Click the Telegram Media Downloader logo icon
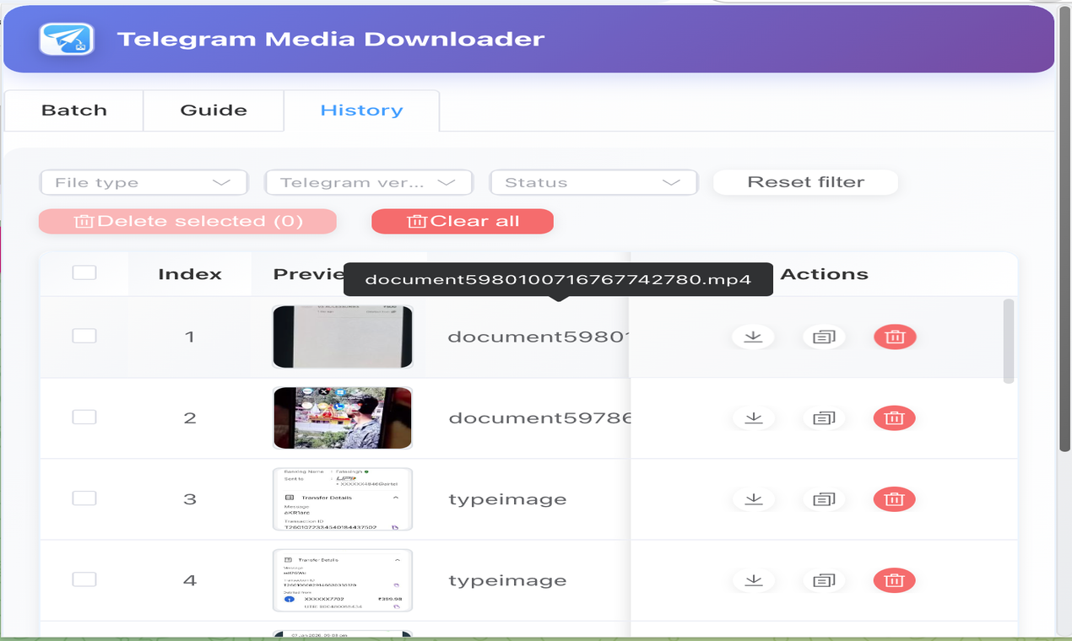The image size is (1072, 641). pyautogui.click(x=68, y=38)
